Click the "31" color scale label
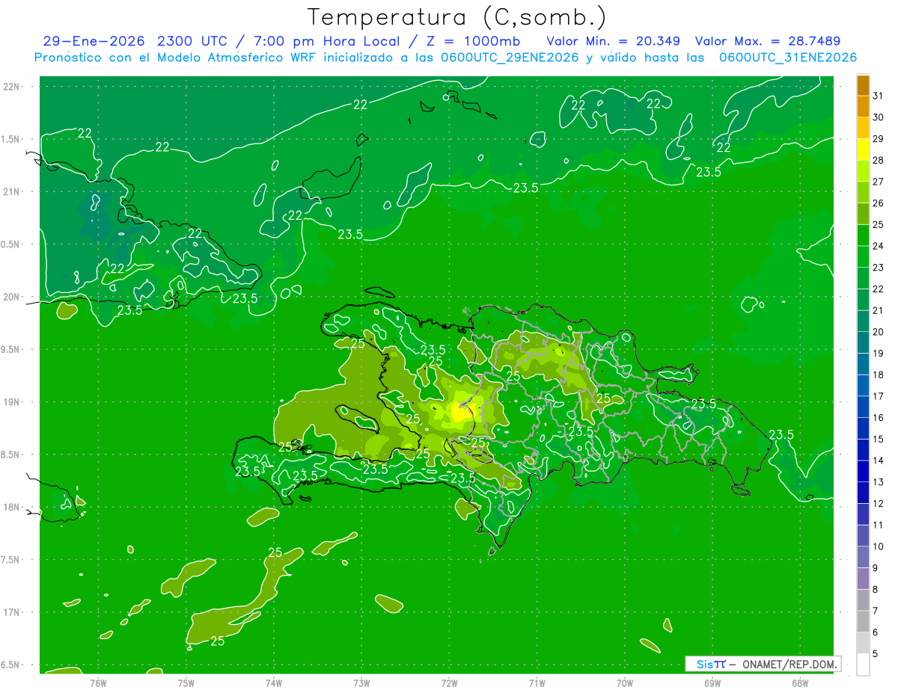The height and width of the screenshot is (693, 898). click(878, 96)
